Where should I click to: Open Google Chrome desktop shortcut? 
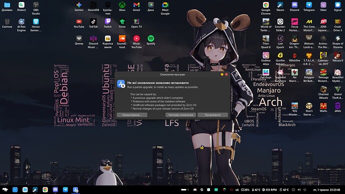[x=266, y=8]
